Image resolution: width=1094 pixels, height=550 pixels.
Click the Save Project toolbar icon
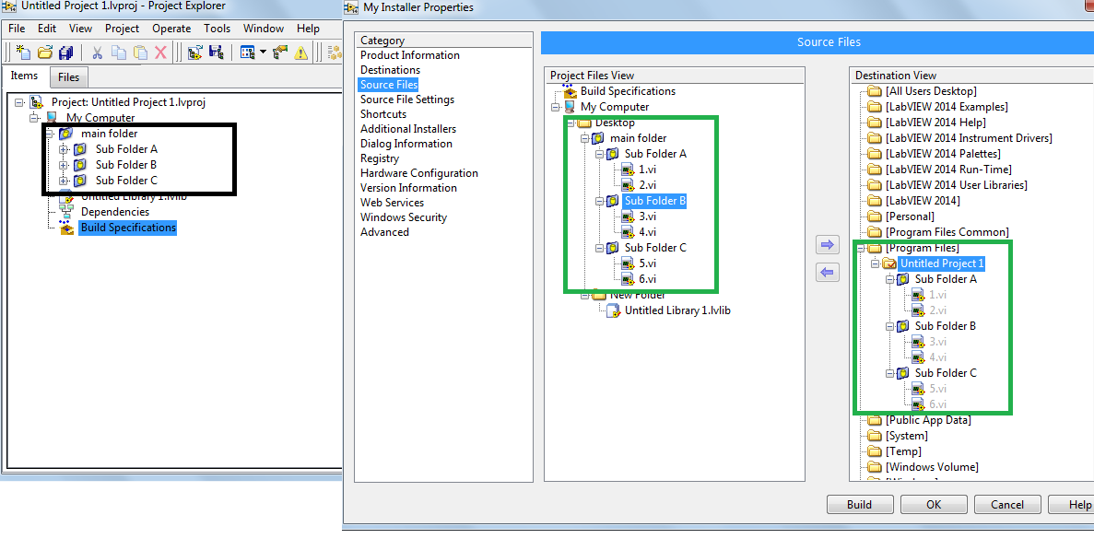coord(217,53)
